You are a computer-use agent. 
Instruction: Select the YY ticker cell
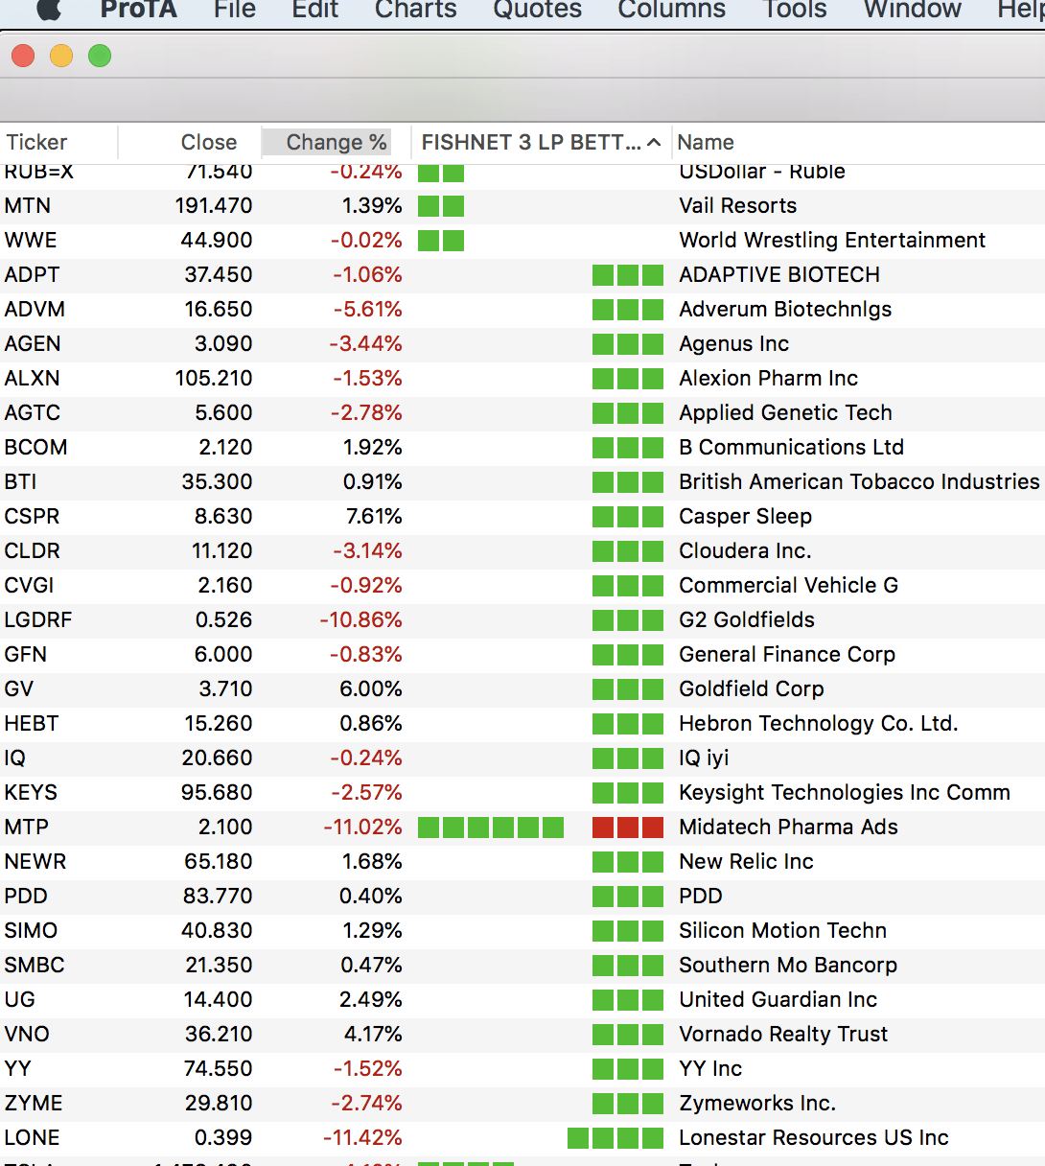pyautogui.click(x=17, y=1068)
